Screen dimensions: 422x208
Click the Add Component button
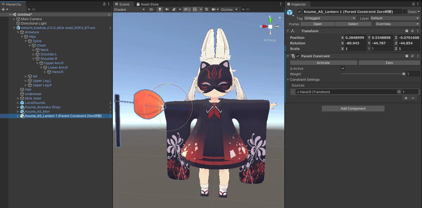pyautogui.click(x=353, y=108)
